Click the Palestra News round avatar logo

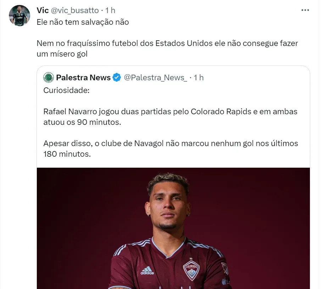(x=49, y=77)
